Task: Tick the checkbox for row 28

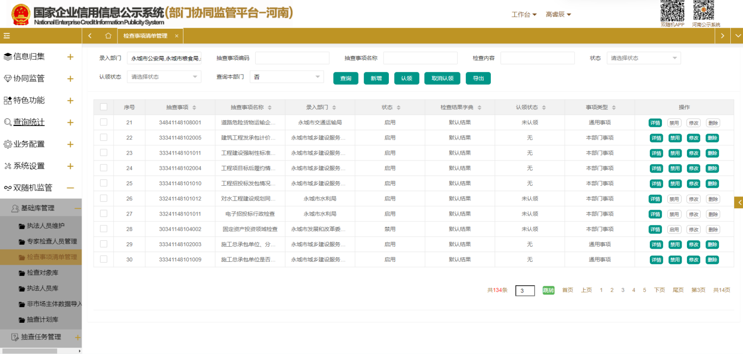Action: pos(103,229)
